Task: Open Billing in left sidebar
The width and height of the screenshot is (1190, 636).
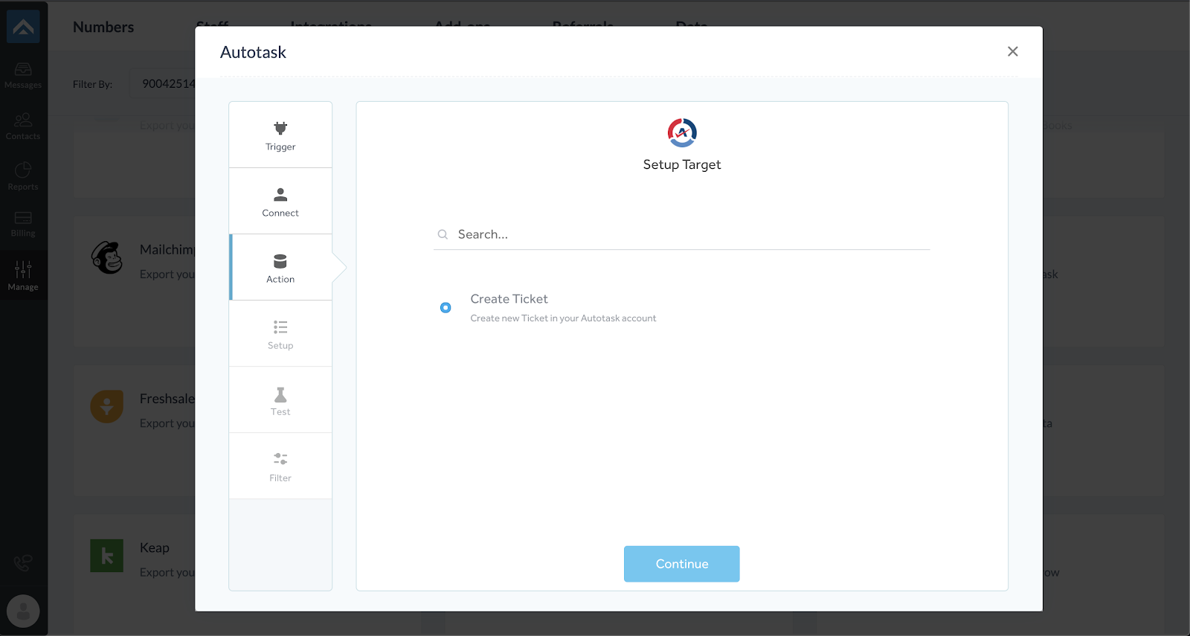Action: (23, 224)
